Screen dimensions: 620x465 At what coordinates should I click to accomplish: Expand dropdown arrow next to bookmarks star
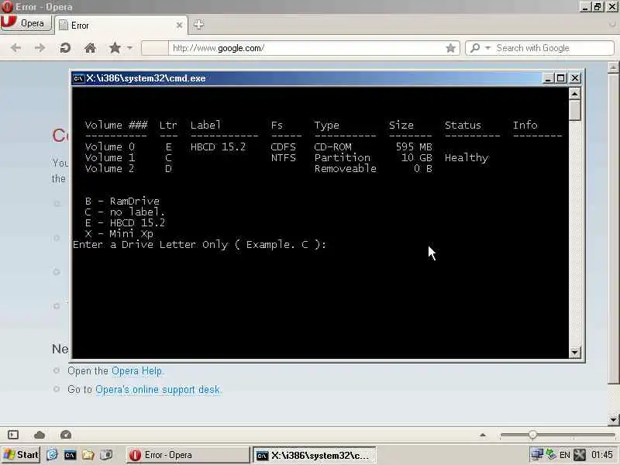pos(129,48)
